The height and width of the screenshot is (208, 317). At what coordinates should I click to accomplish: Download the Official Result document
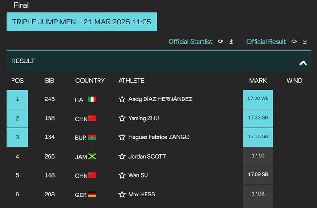(305, 42)
